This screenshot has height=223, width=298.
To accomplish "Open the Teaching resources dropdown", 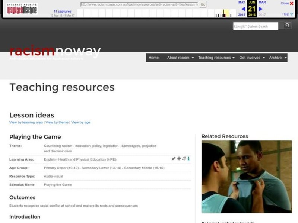I will coord(215,58).
